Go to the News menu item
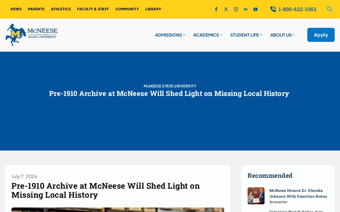Screen dimensions: 340x212 [x=16, y=9]
